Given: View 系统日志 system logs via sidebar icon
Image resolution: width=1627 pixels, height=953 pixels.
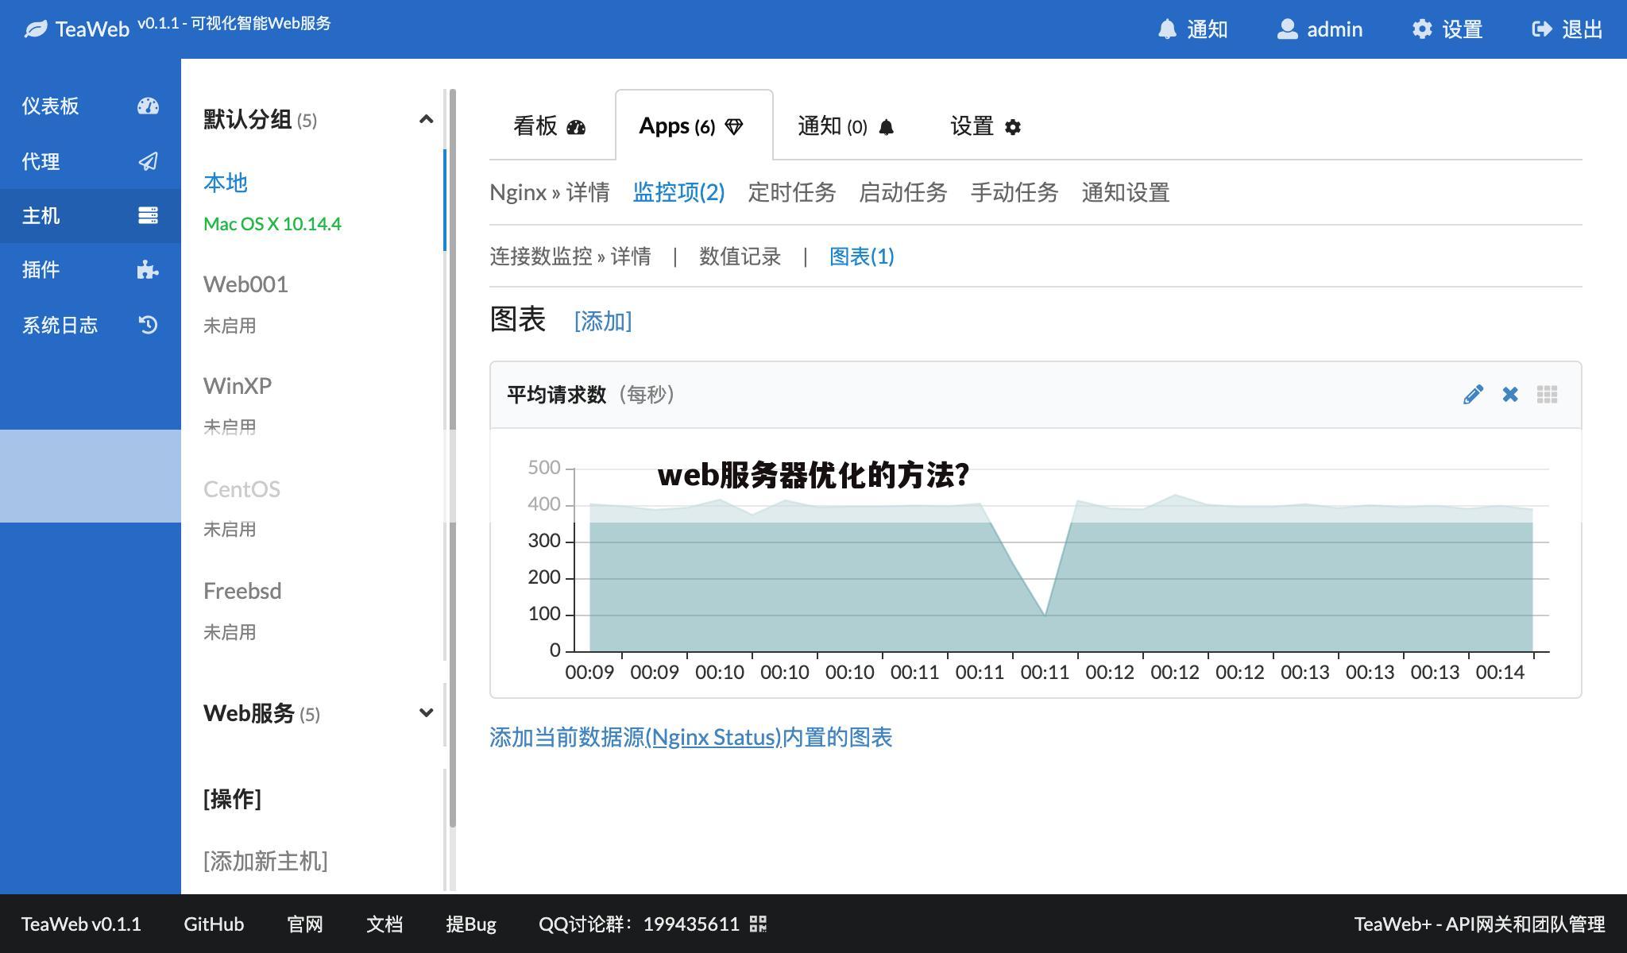Looking at the screenshot, I should (148, 325).
